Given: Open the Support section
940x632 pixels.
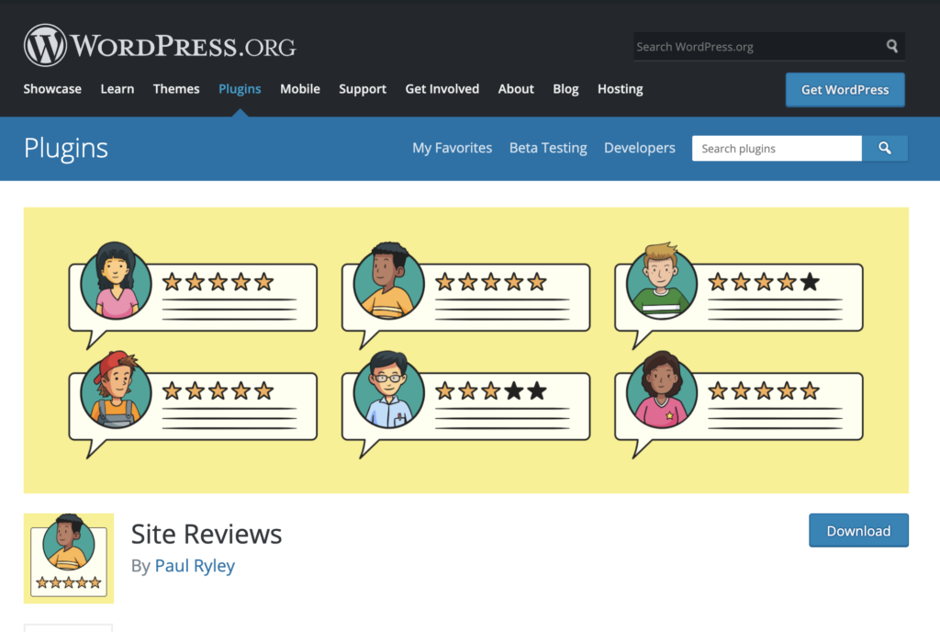Looking at the screenshot, I should pyautogui.click(x=362, y=89).
